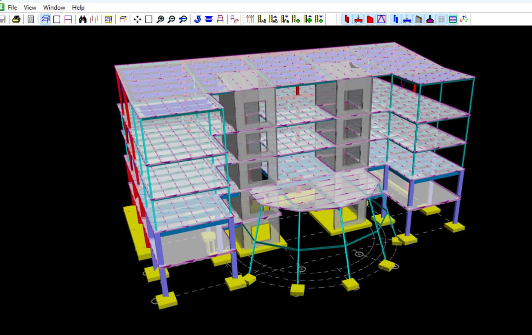Click the printer icon to print
Screen dimensions: 532x335
pyautogui.click(x=16, y=19)
